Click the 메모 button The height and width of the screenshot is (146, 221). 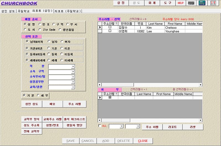coord(52,104)
